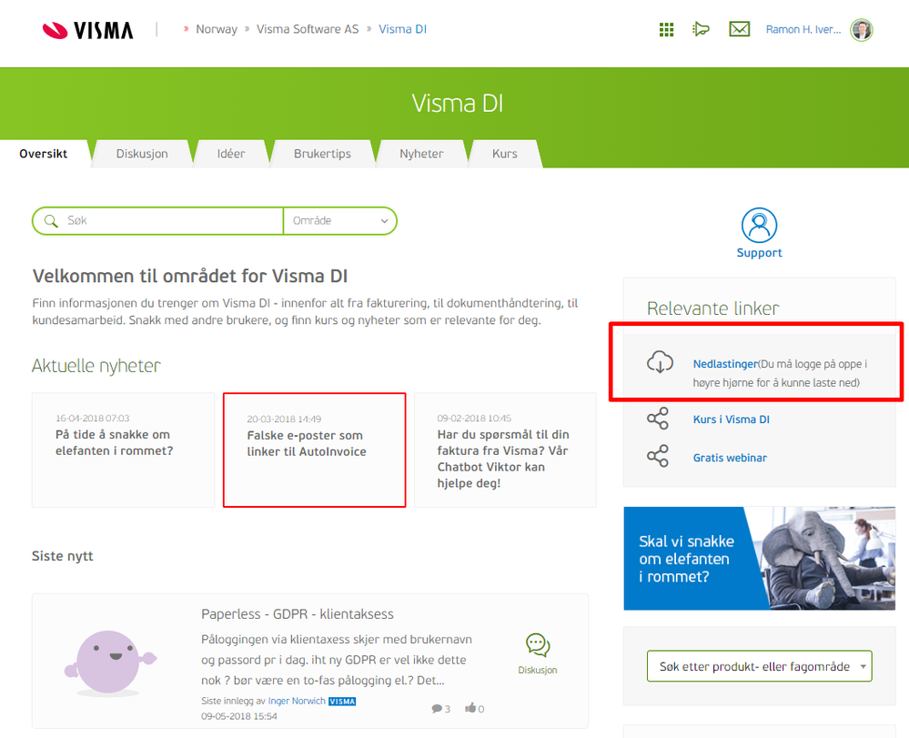Click the search magnifier icon
Viewport: 909px width, 738px height.
pos(51,221)
